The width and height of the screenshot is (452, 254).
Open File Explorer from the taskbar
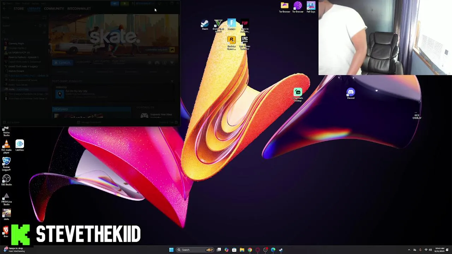(242, 250)
